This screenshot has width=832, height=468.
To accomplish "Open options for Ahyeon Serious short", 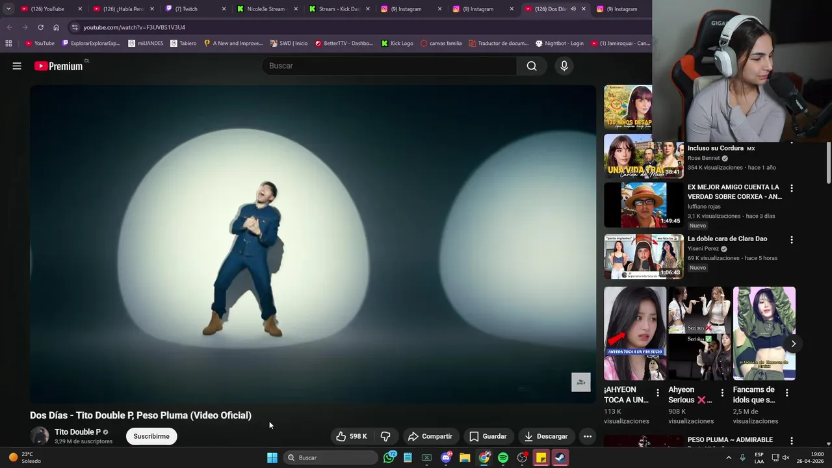I will tap(722, 393).
